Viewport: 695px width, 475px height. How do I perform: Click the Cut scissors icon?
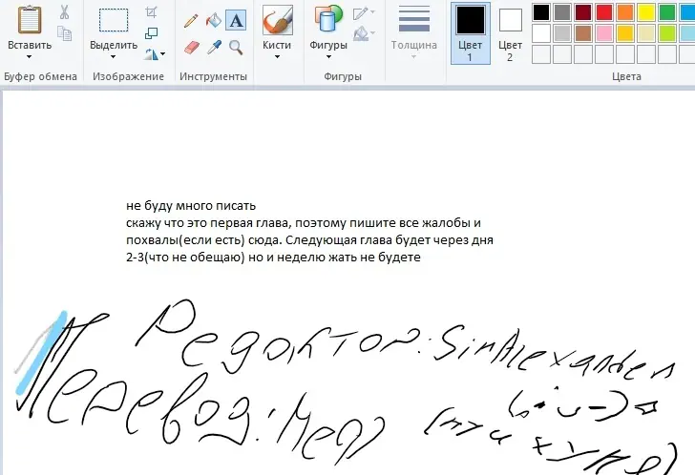[x=64, y=12]
